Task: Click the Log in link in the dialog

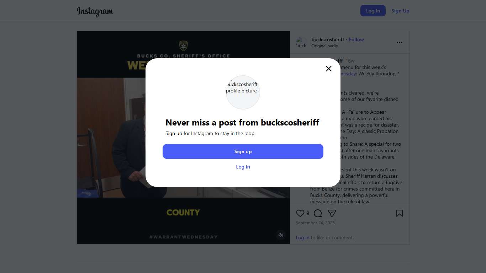Action: [x=243, y=167]
